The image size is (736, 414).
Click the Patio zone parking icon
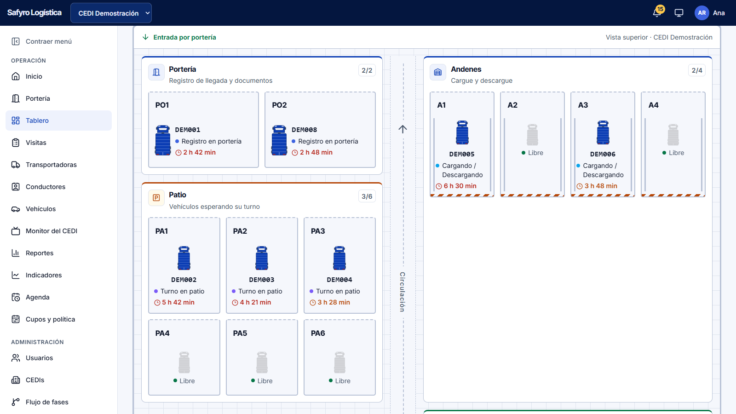pos(156,198)
